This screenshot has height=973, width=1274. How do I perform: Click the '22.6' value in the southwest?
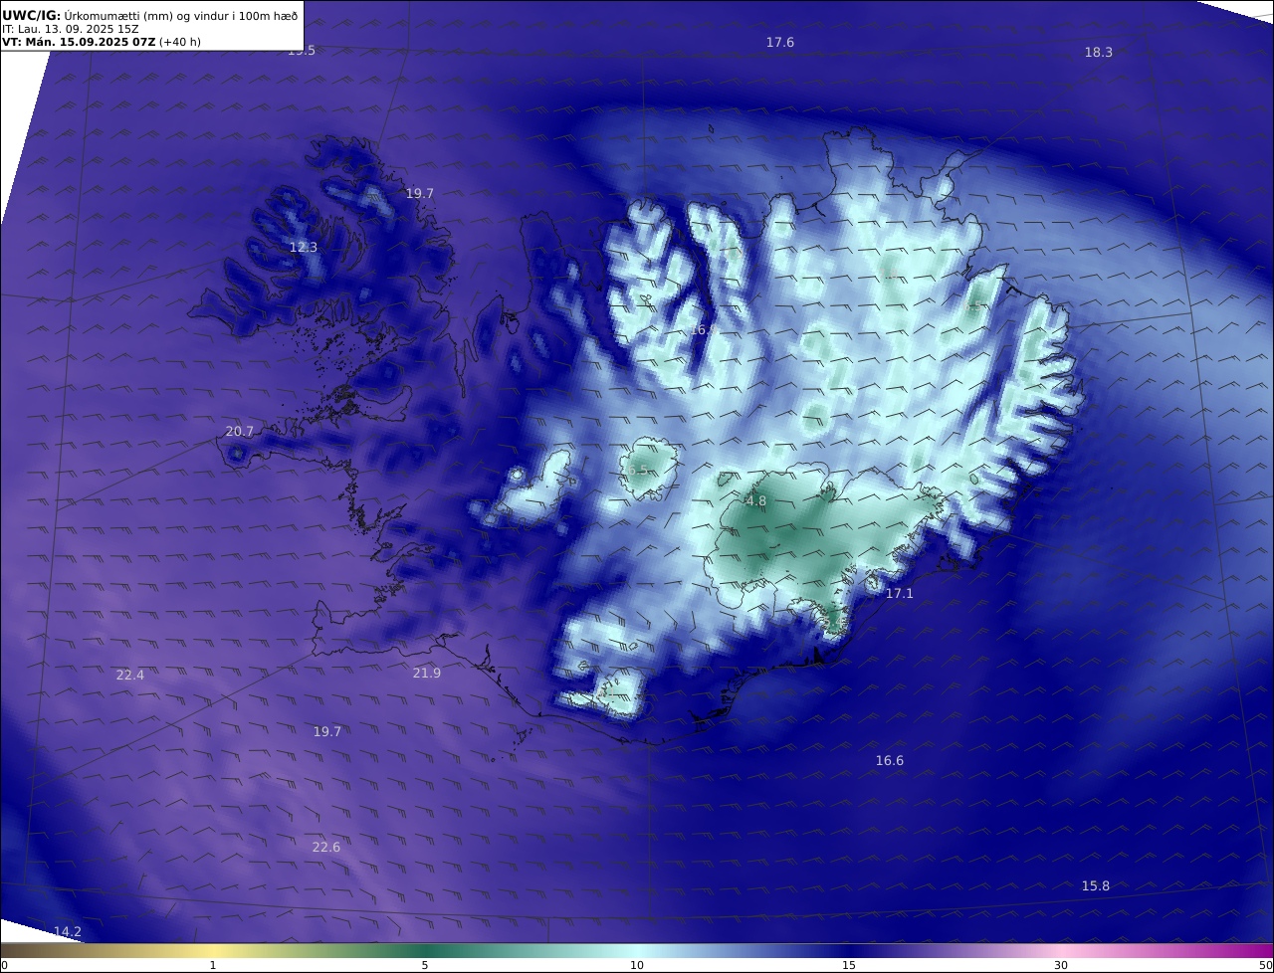pos(326,848)
